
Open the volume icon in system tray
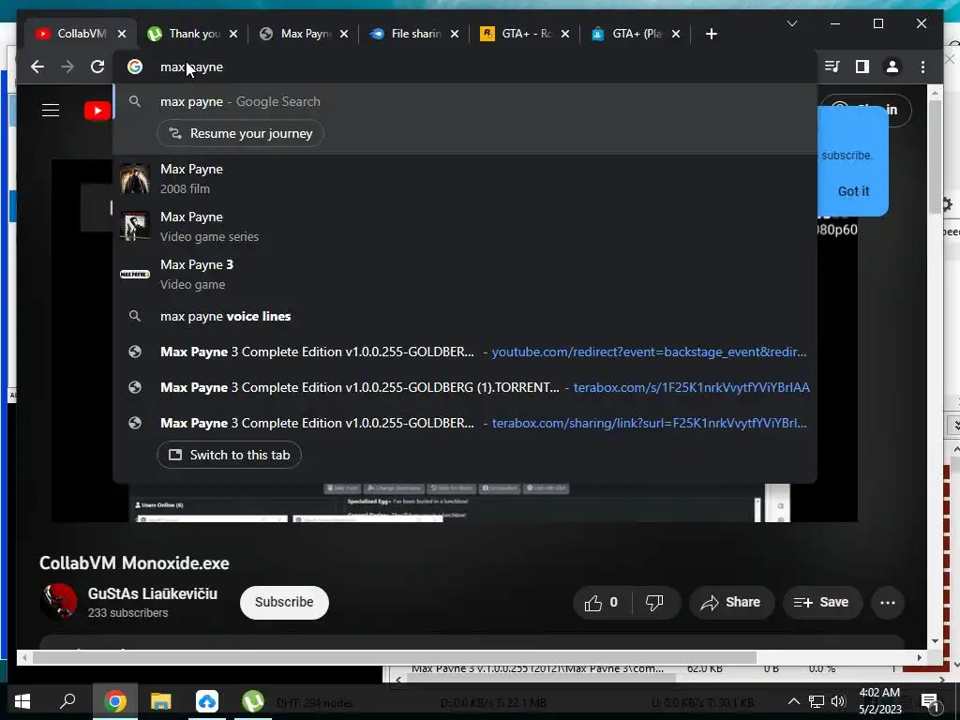[838, 701]
